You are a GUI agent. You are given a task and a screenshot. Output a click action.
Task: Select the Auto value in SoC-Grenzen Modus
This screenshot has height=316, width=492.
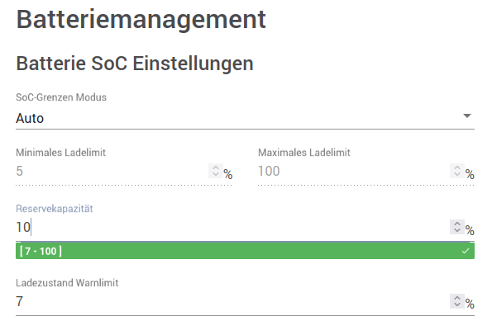pyautogui.click(x=30, y=118)
